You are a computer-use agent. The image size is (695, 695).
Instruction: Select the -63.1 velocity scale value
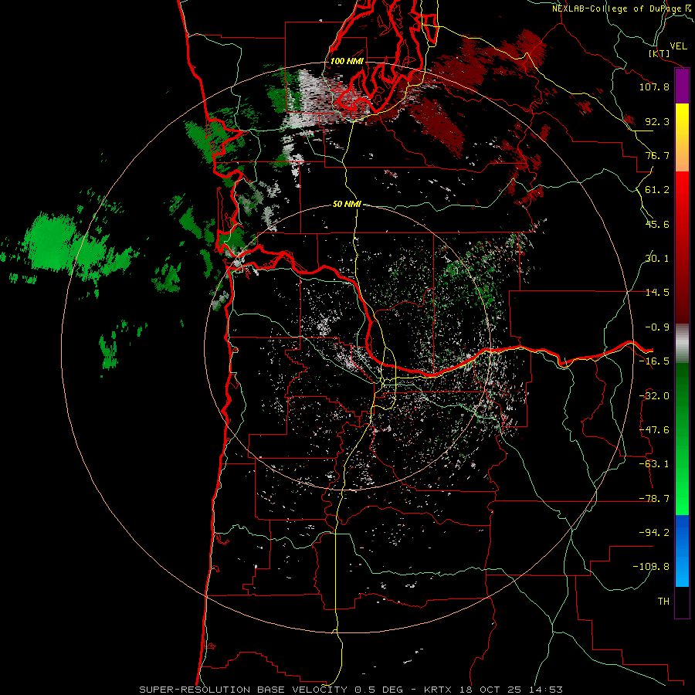pos(654,464)
